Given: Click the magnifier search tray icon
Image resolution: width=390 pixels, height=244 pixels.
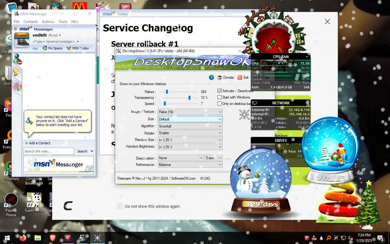Looking at the screenshot, I should 329,238.
